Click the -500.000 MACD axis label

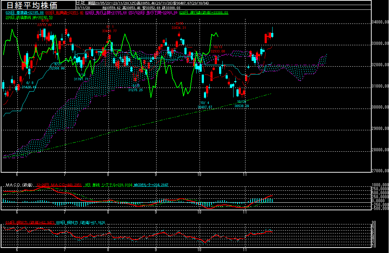(380, 208)
